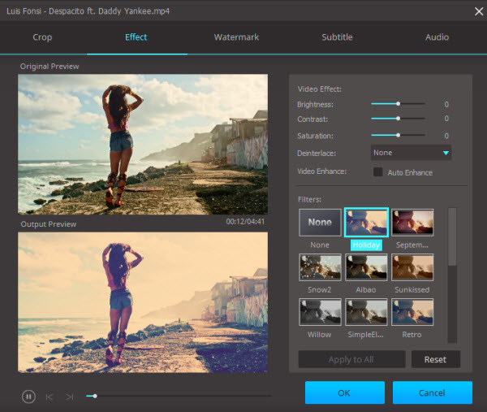Enable the Auto Enhance checkbox
This screenshot has height=412, width=487.
[x=377, y=172]
